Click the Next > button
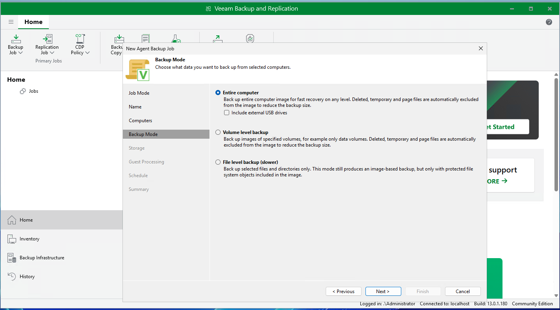Image resolution: width=560 pixels, height=310 pixels. [x=383, y=292]
